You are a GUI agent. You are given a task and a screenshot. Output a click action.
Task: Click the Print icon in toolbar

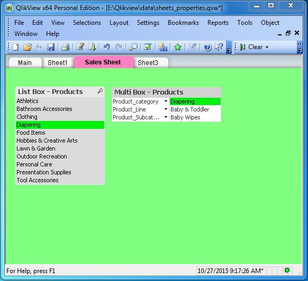(65, 47)
